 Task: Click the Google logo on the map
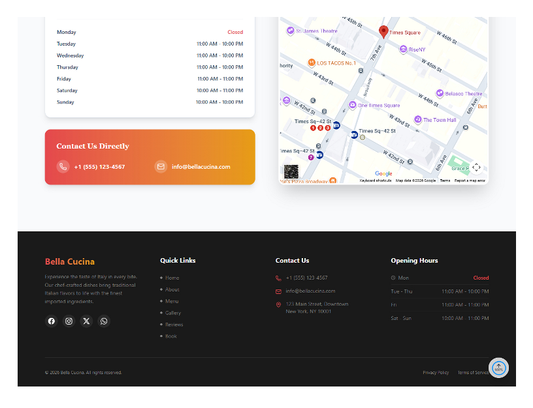[383, 173]
